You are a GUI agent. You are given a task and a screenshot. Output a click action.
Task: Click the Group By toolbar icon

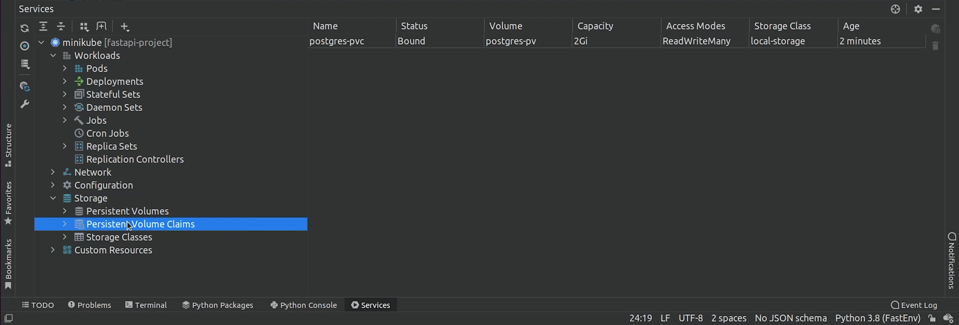coord(84,26)
